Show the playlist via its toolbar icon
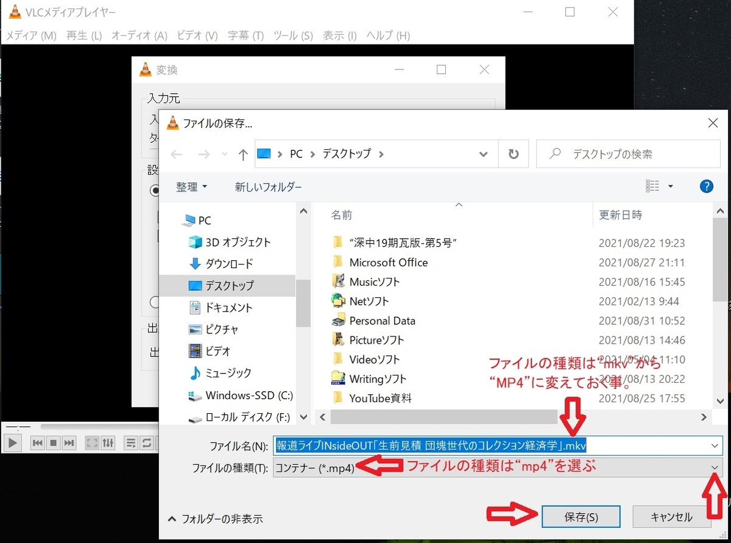 (130, 442)
